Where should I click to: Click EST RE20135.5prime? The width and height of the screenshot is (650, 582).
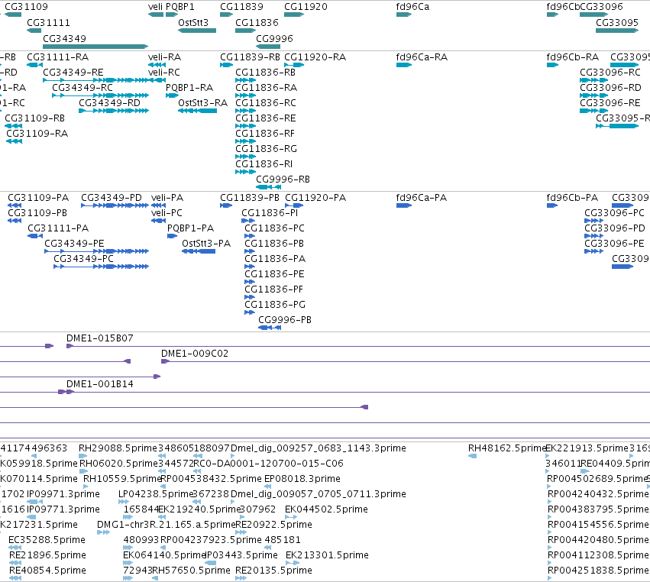[x=273, y=570]
